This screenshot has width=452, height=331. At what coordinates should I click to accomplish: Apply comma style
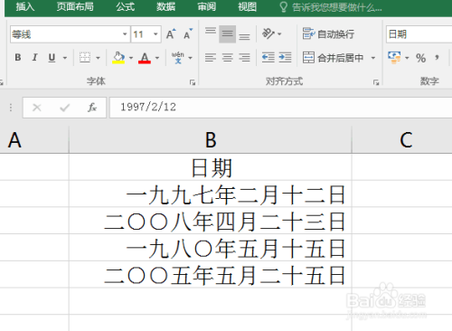437,57
